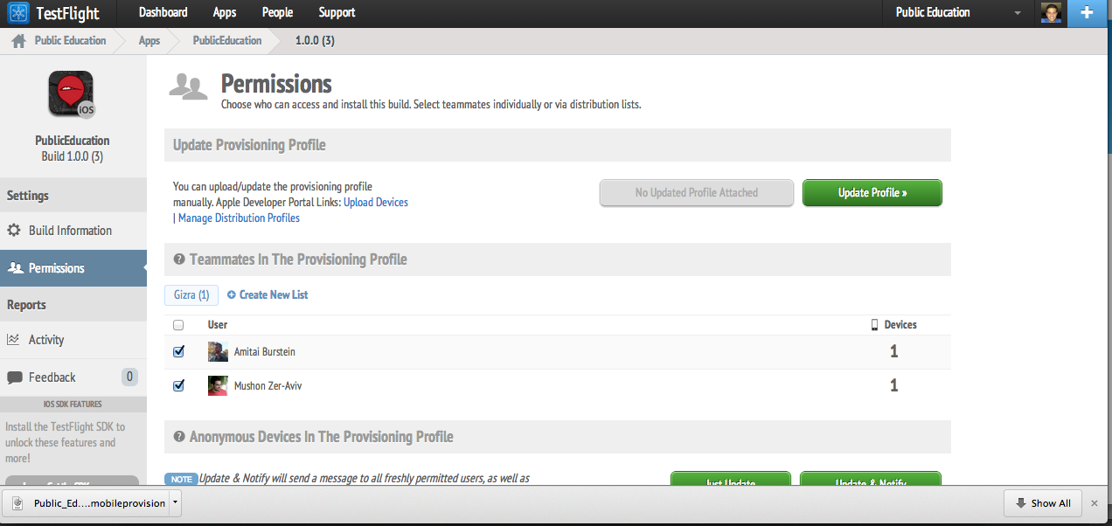Click No Updated Profile Attached button

click(697, 193)
